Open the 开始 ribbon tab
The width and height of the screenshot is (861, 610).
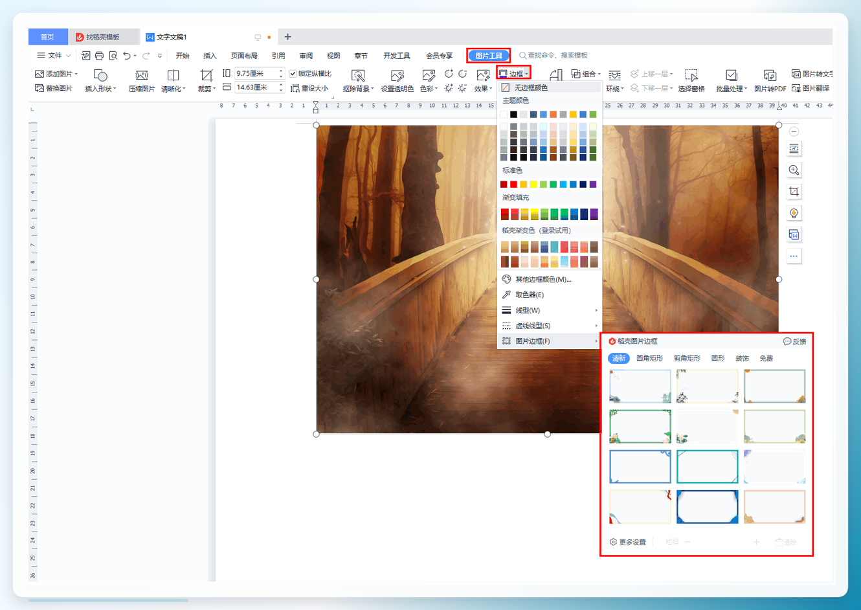[183, 56]
